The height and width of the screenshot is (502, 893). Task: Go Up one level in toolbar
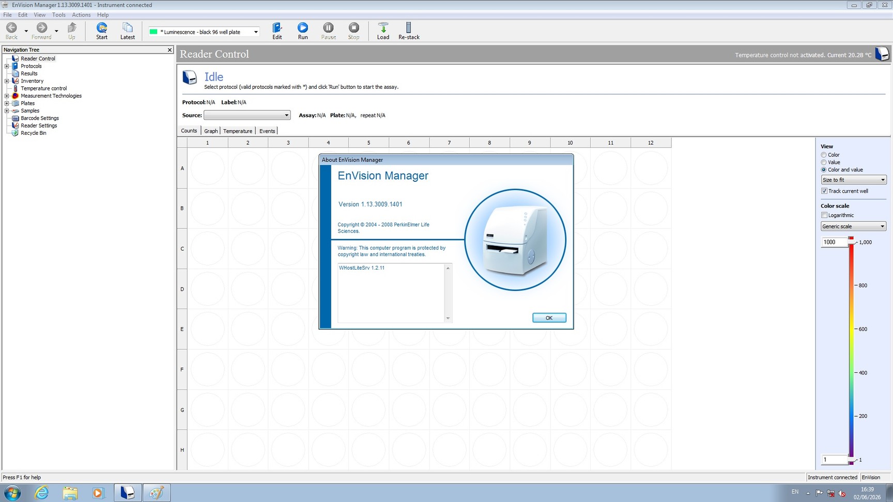[x=72, y=30]
